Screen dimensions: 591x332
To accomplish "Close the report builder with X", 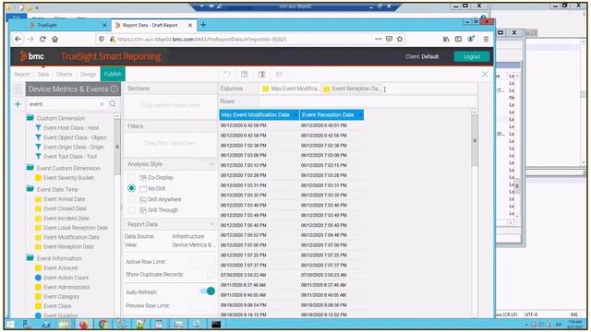I will click(485, 75).
